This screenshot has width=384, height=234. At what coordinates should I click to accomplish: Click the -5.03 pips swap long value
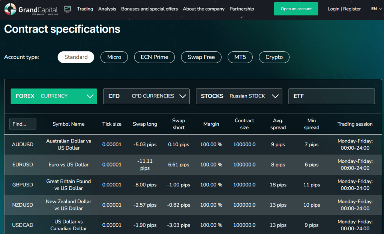tap(145, 144)
